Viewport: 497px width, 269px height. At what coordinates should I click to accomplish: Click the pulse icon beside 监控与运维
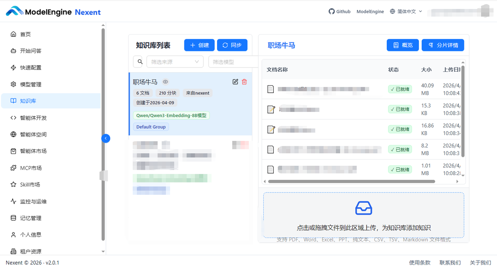click(x=14, y=201)
